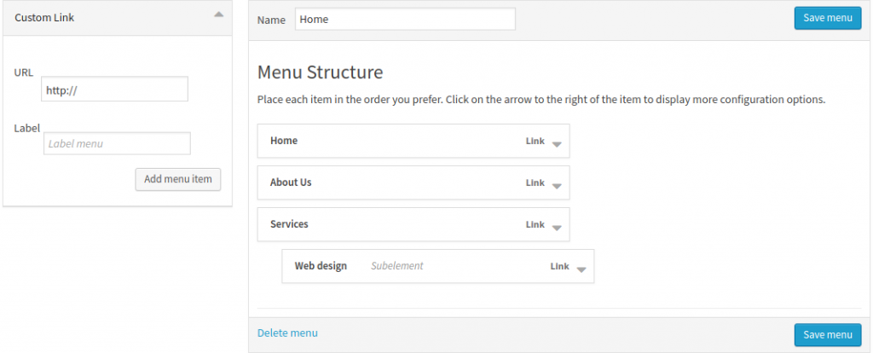Click the Custom Link panel title
This screenshot has width=873, height=353.
[x=44, y=17]
